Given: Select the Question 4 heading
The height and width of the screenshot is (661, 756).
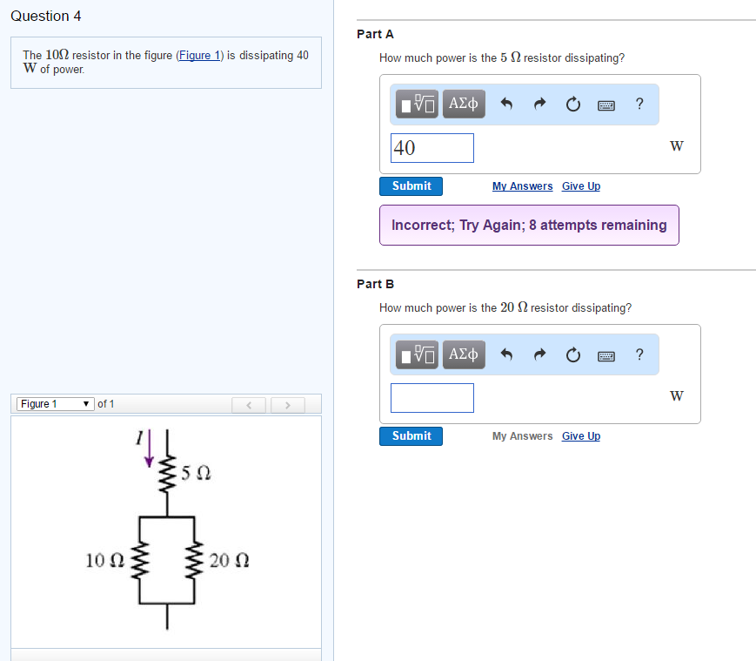Looking at the screenshot, I should pos(46,16).
